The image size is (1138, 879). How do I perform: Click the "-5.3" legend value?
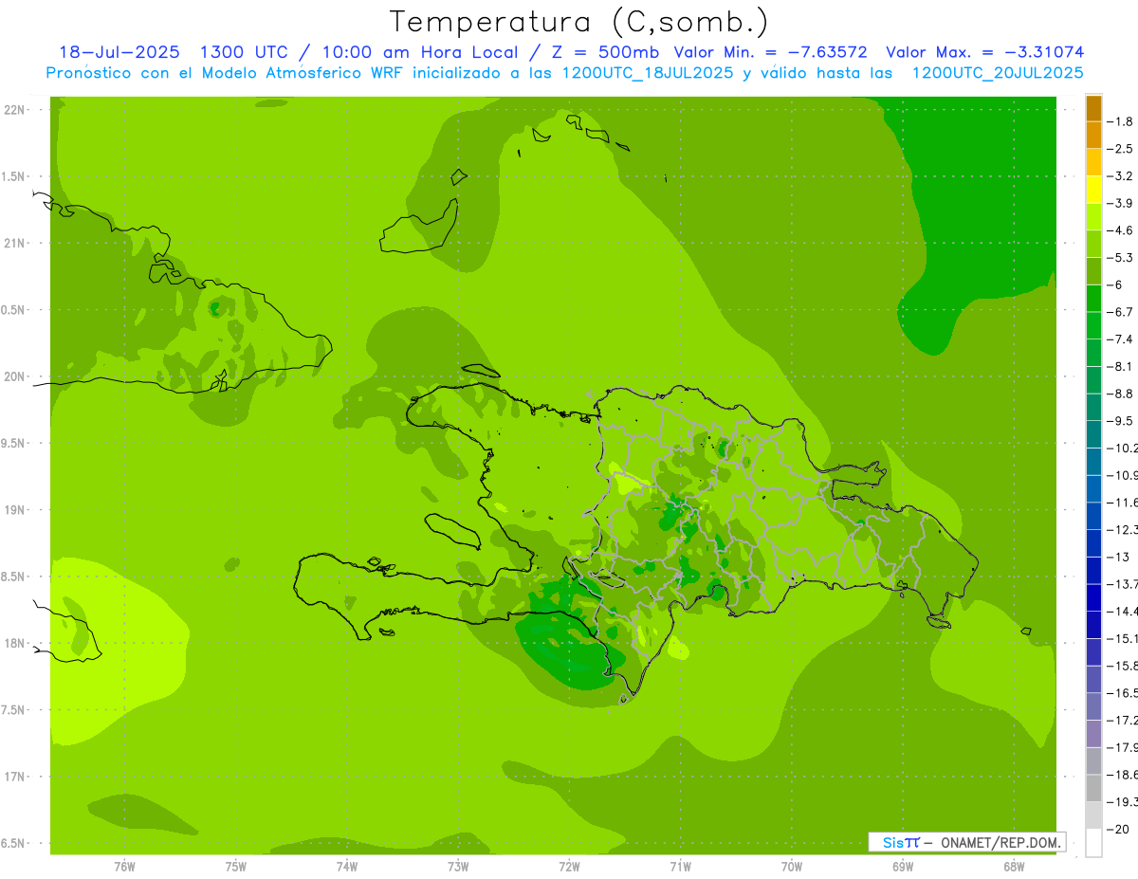tap(1119, 257)
